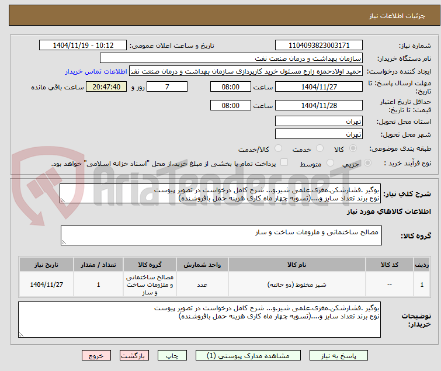Click the استان محل تحویل field
The width and height of the screenshot is (441, 371).
(319, 121)
